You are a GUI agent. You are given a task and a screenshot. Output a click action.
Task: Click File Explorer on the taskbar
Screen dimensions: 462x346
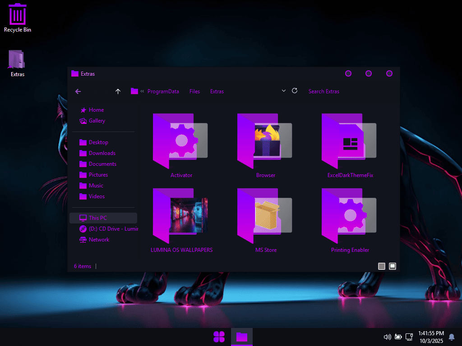coord(242,337)
